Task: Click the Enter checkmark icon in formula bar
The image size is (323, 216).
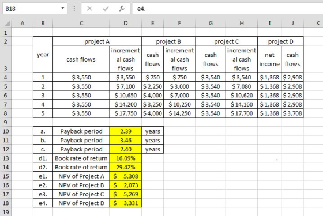Action: pos(106,9)
